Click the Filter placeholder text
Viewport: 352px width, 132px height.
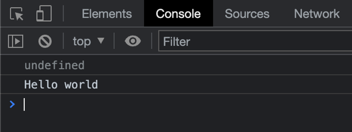[177, 42]
